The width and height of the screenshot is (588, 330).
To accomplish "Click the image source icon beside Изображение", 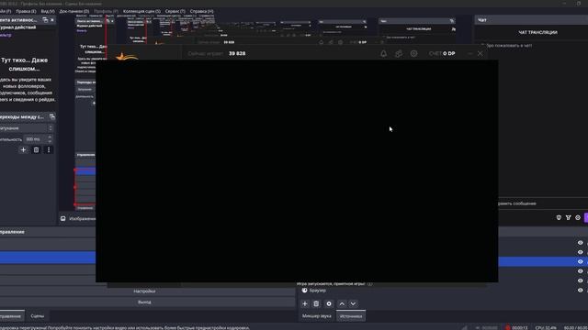I will [x=63, y=218].
